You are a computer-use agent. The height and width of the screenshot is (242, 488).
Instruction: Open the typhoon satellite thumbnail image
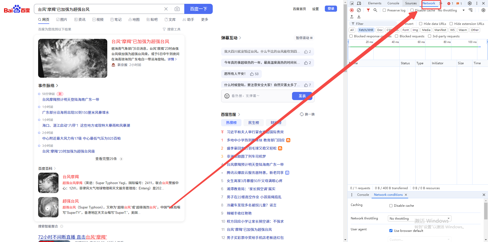(73, 58)
